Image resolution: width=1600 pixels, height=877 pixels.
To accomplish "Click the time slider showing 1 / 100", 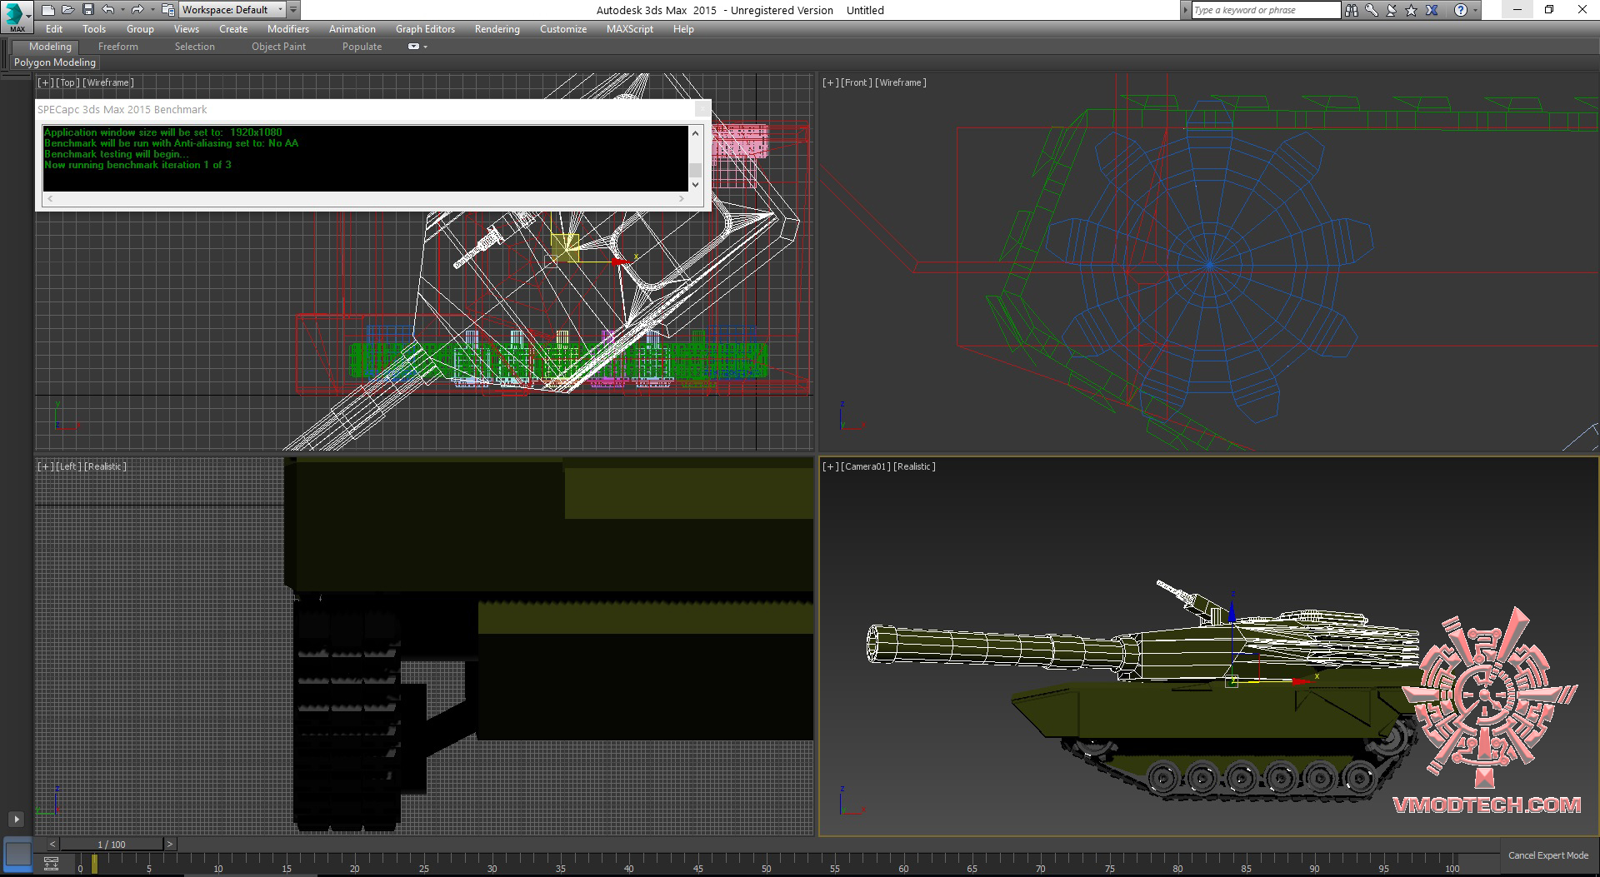I will point(112,844).
